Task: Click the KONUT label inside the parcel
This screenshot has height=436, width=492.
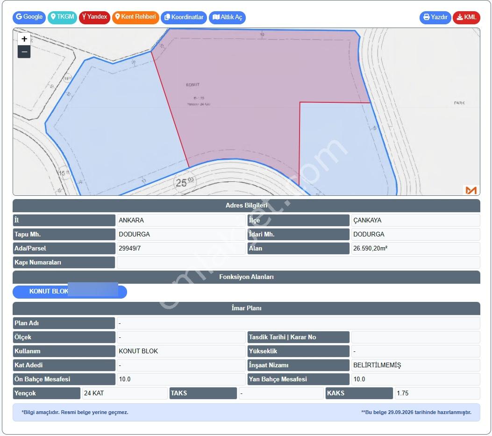Action: tap(193, 85)
